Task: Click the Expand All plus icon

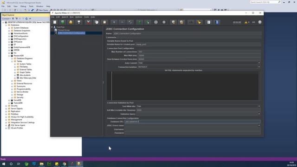Action: click(x=114, y=22)
